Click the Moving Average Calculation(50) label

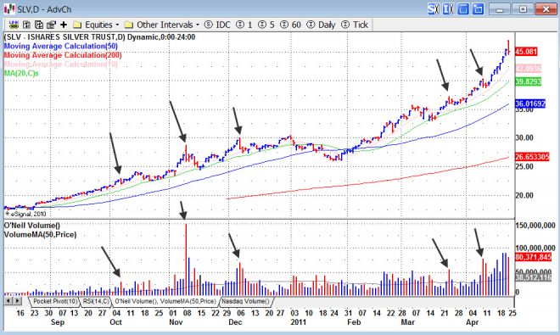click(61, 46)
